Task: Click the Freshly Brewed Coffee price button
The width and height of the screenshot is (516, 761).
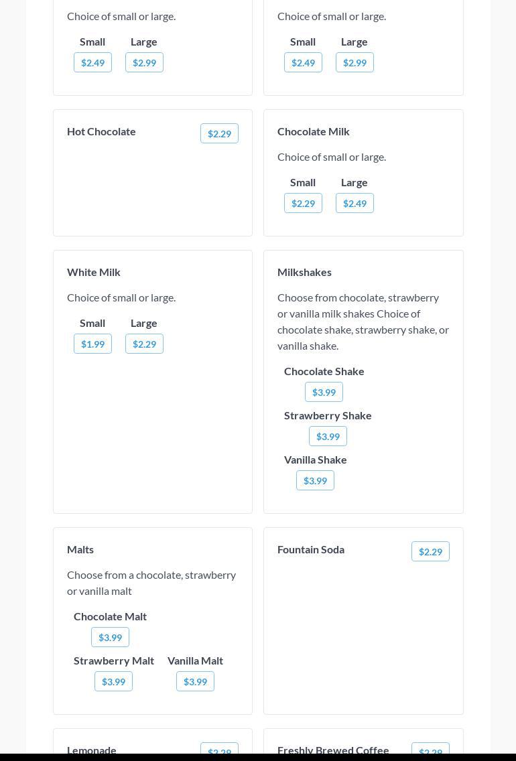Action: click(430, 750)
